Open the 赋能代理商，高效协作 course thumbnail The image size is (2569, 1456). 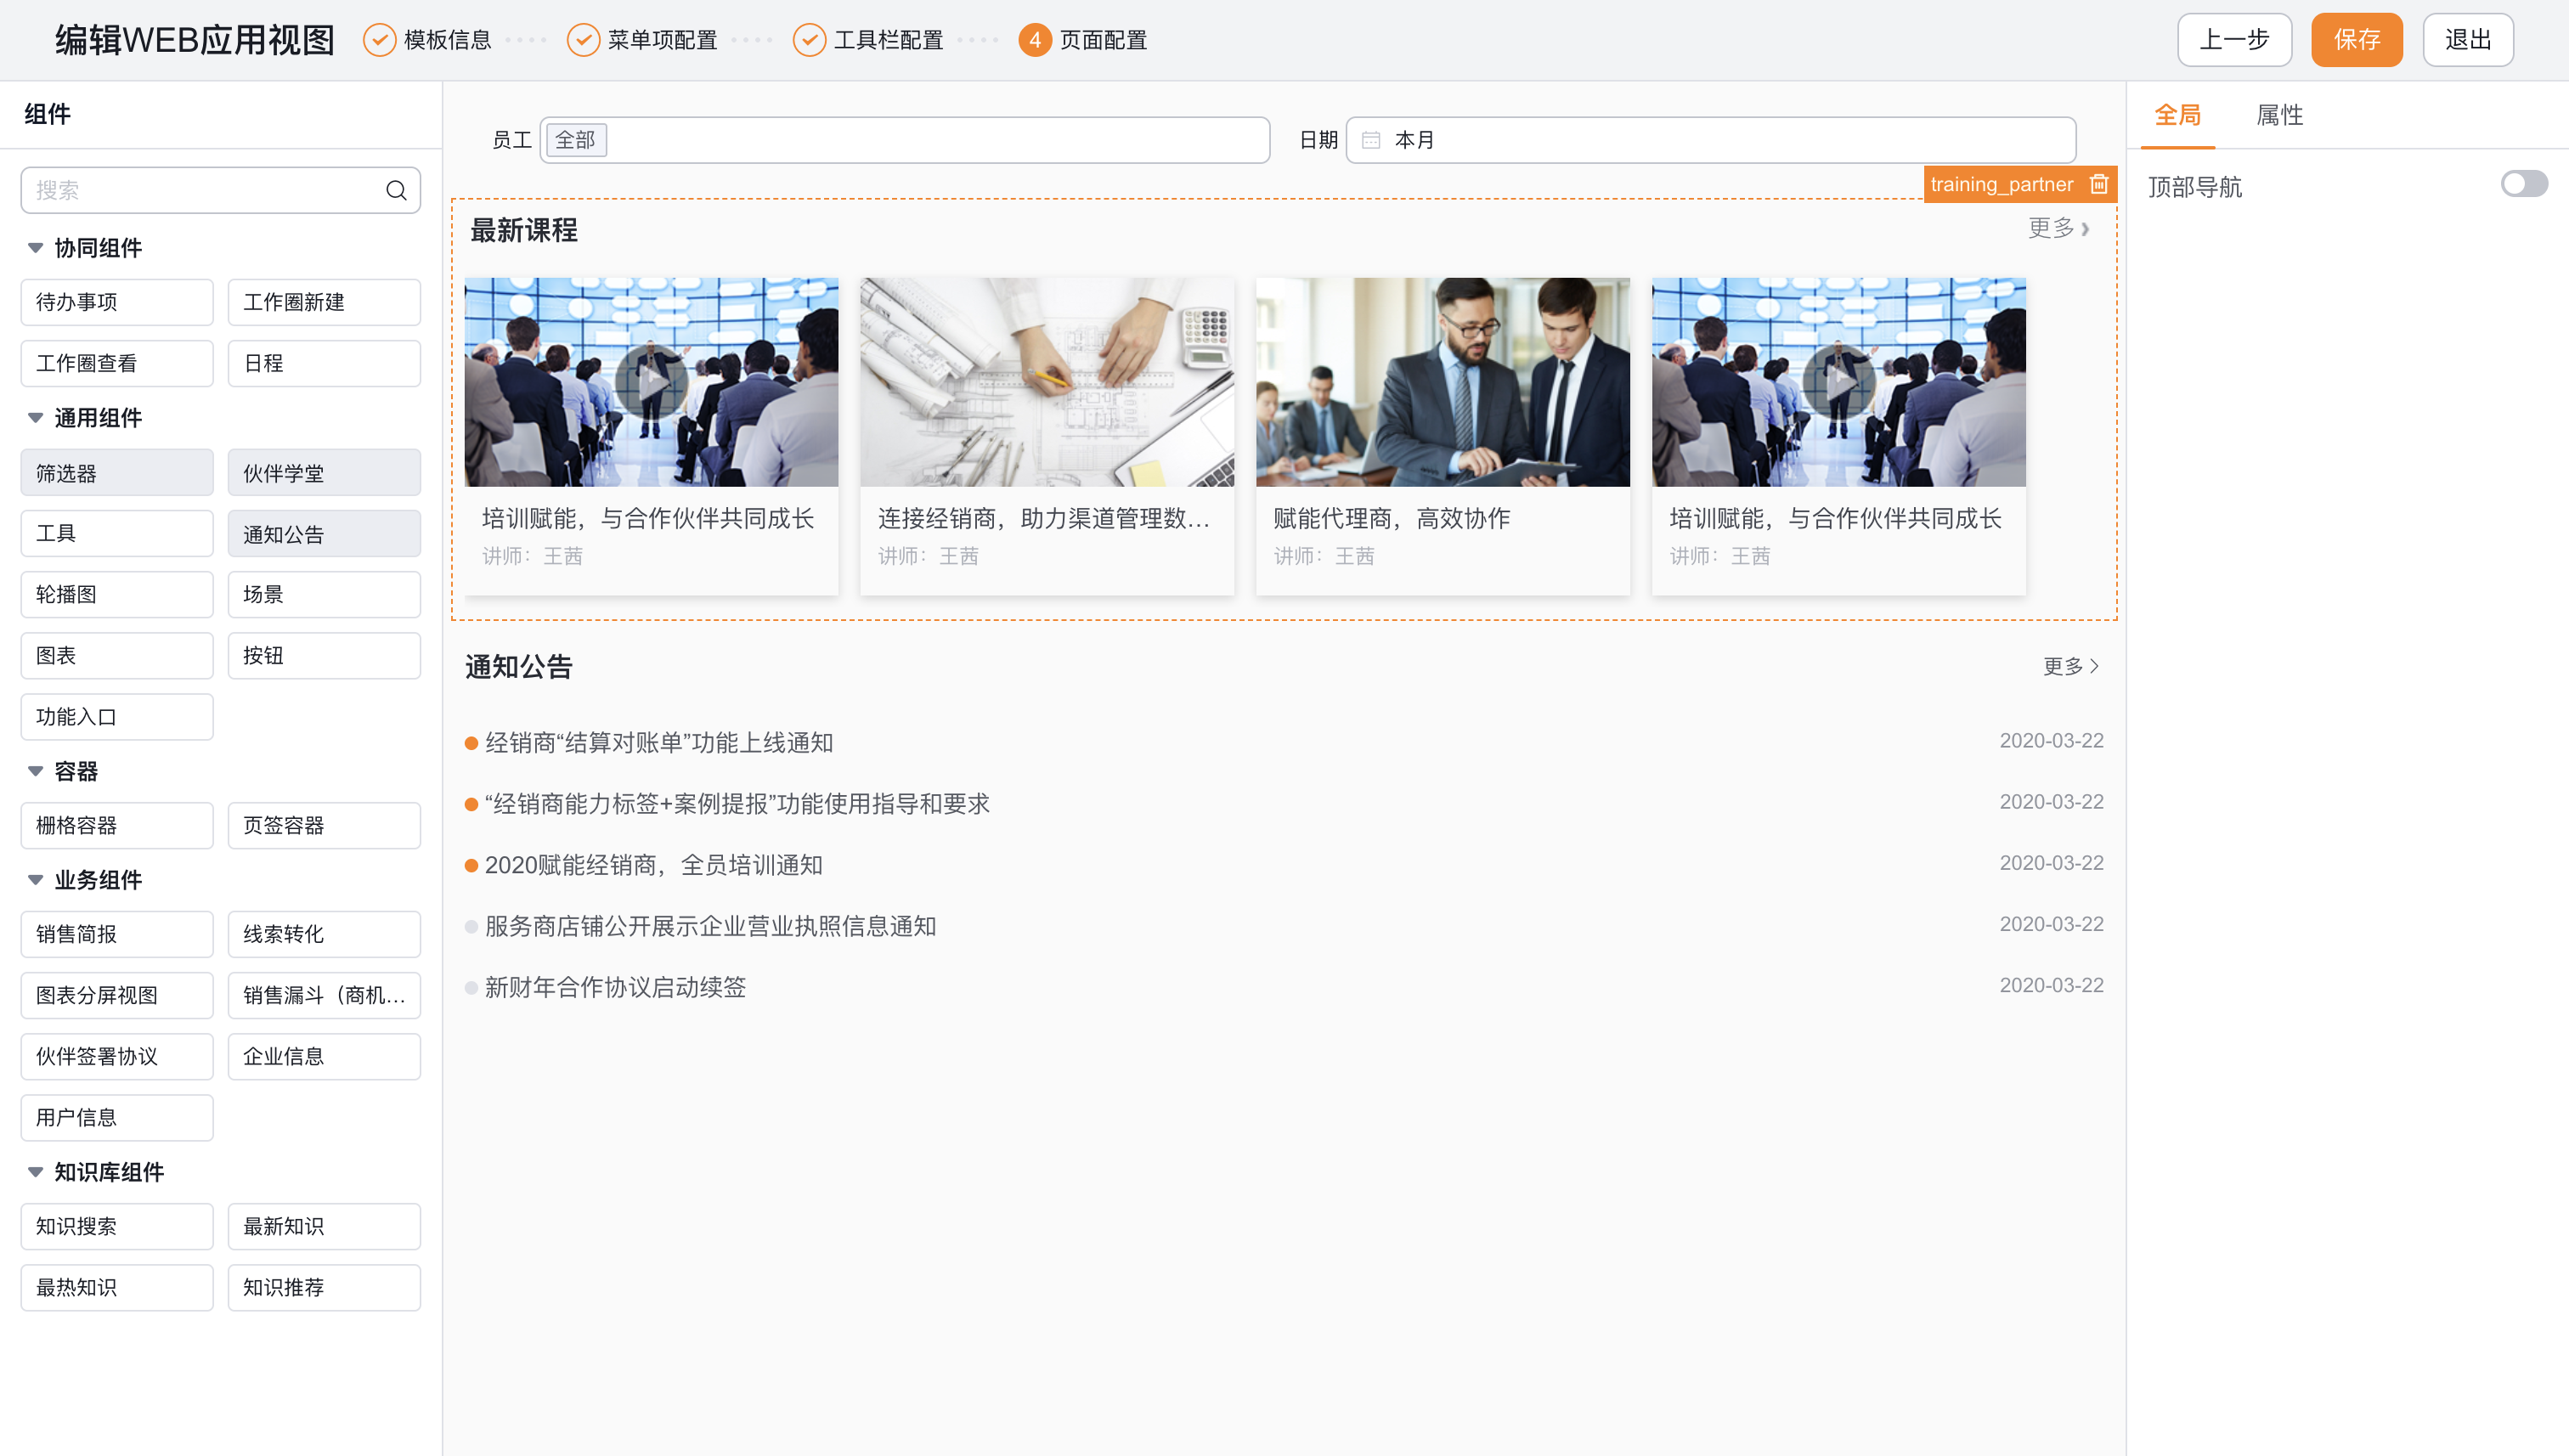1443,382
